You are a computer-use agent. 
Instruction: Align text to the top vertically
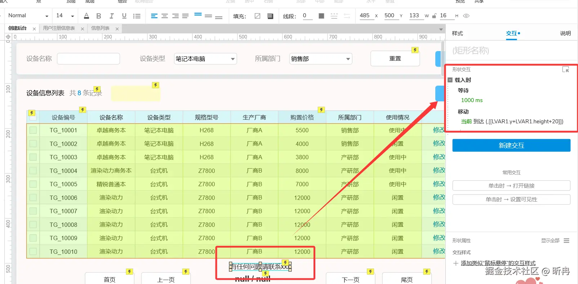tap(198, 15)
